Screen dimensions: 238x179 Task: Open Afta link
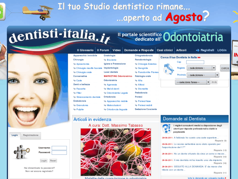(140, 80)
